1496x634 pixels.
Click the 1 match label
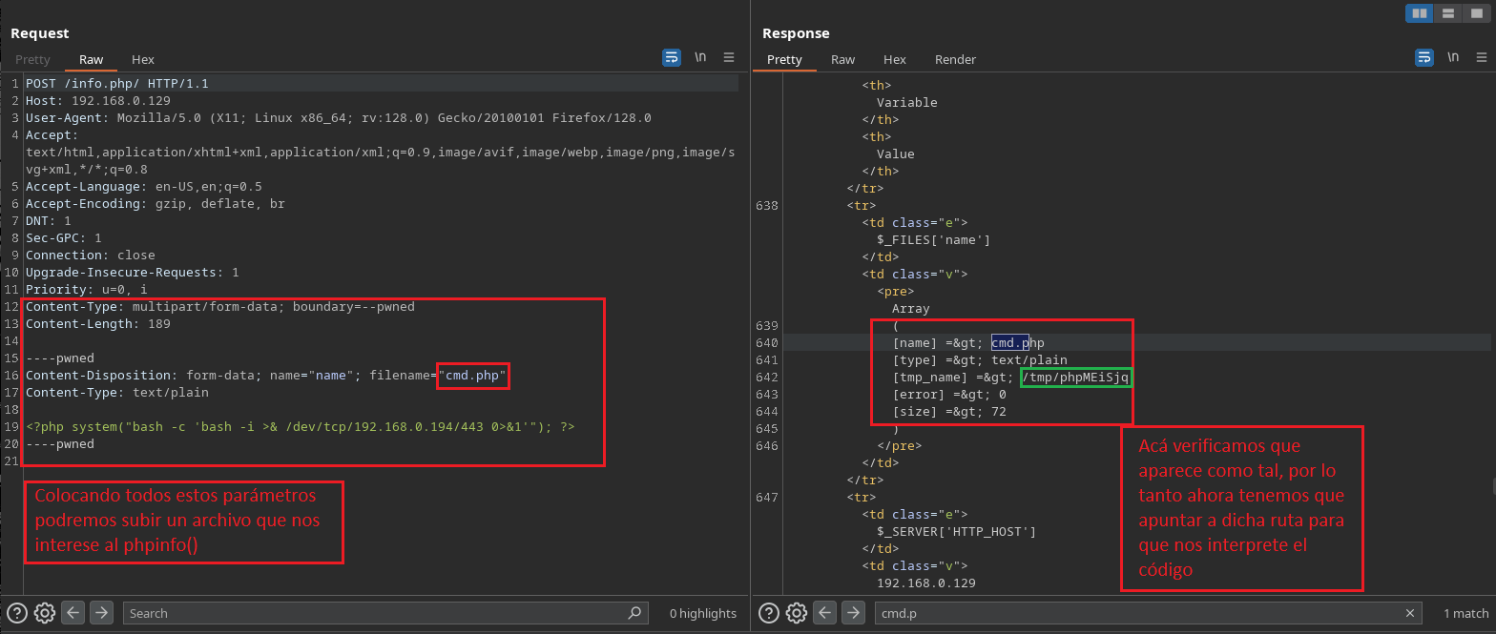(x=1465, y=613)
